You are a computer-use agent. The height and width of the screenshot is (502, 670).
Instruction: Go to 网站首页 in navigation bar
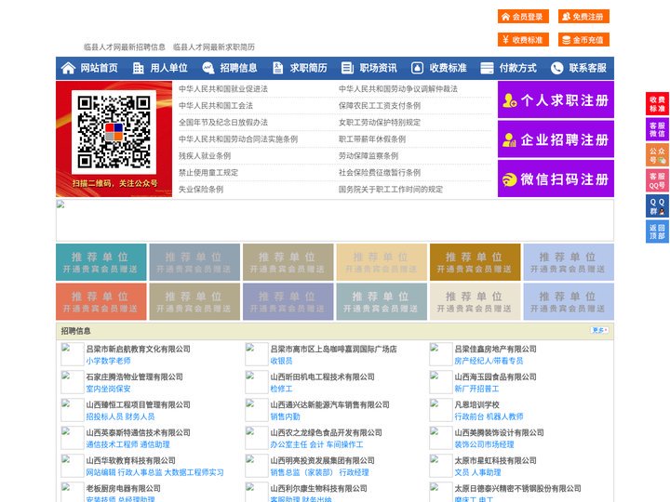click(100, 68)
